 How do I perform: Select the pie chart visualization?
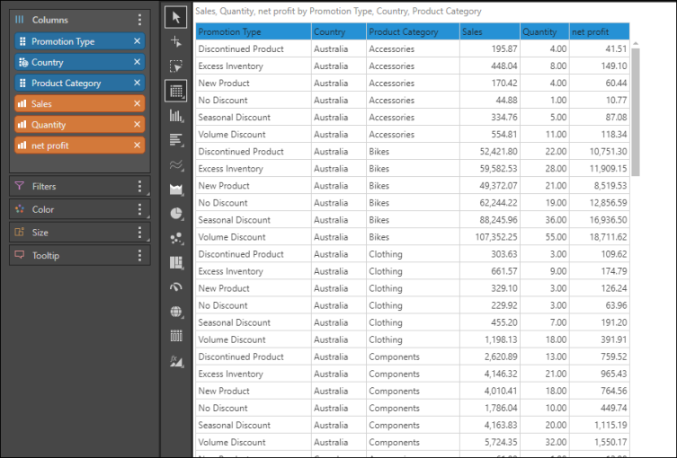[176, 214]
